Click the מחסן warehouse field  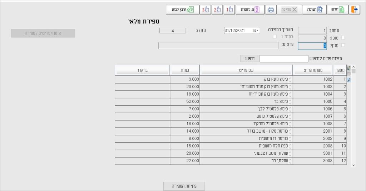point(312,31)
